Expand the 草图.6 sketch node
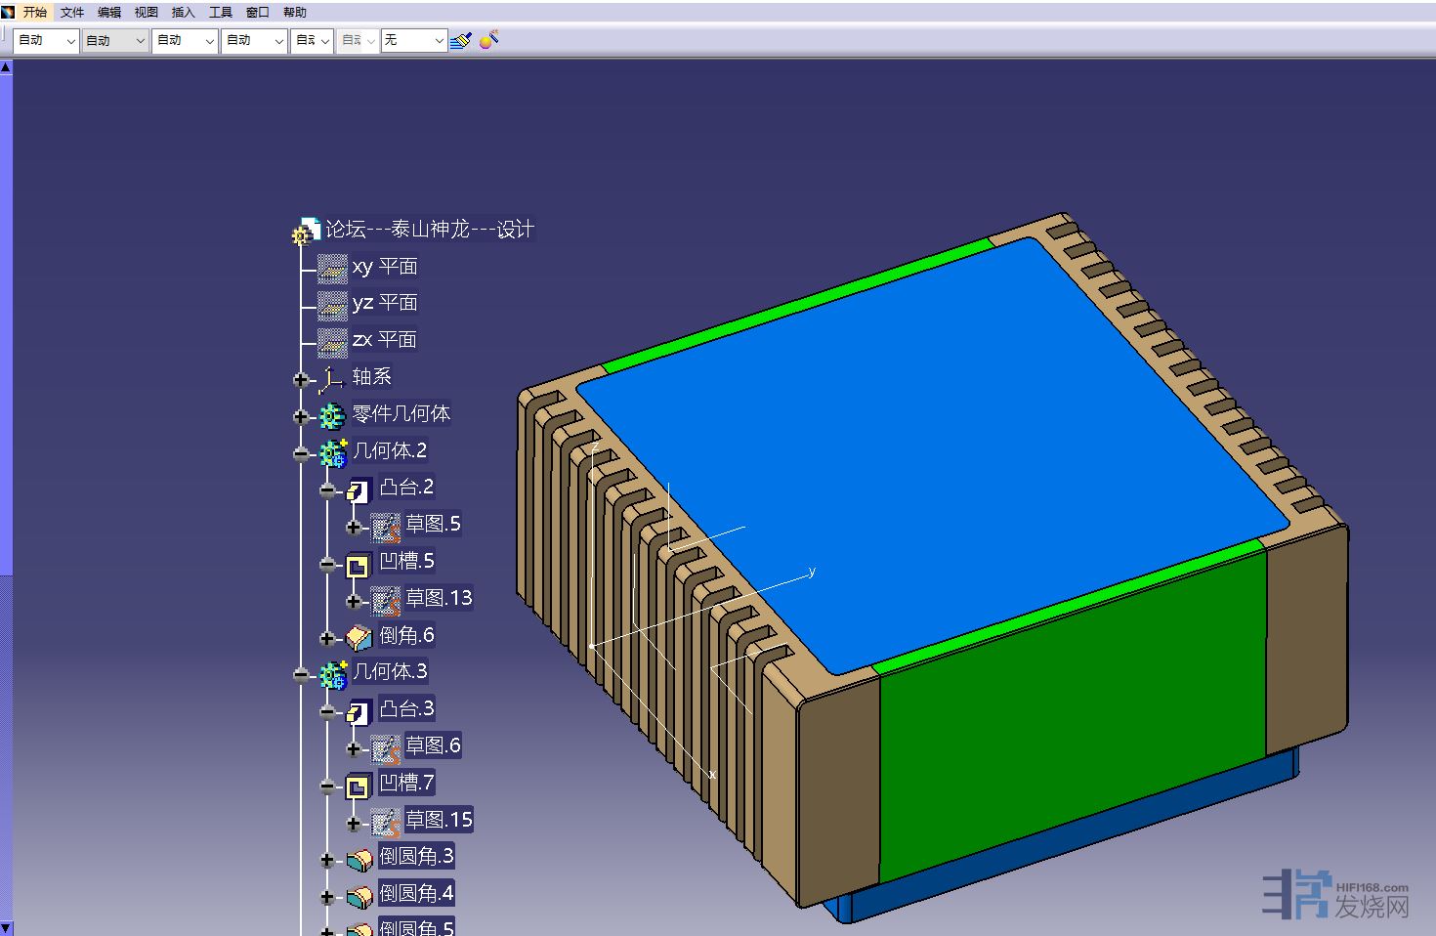This screenshot has height=936, width=1436. pos(354,749)
